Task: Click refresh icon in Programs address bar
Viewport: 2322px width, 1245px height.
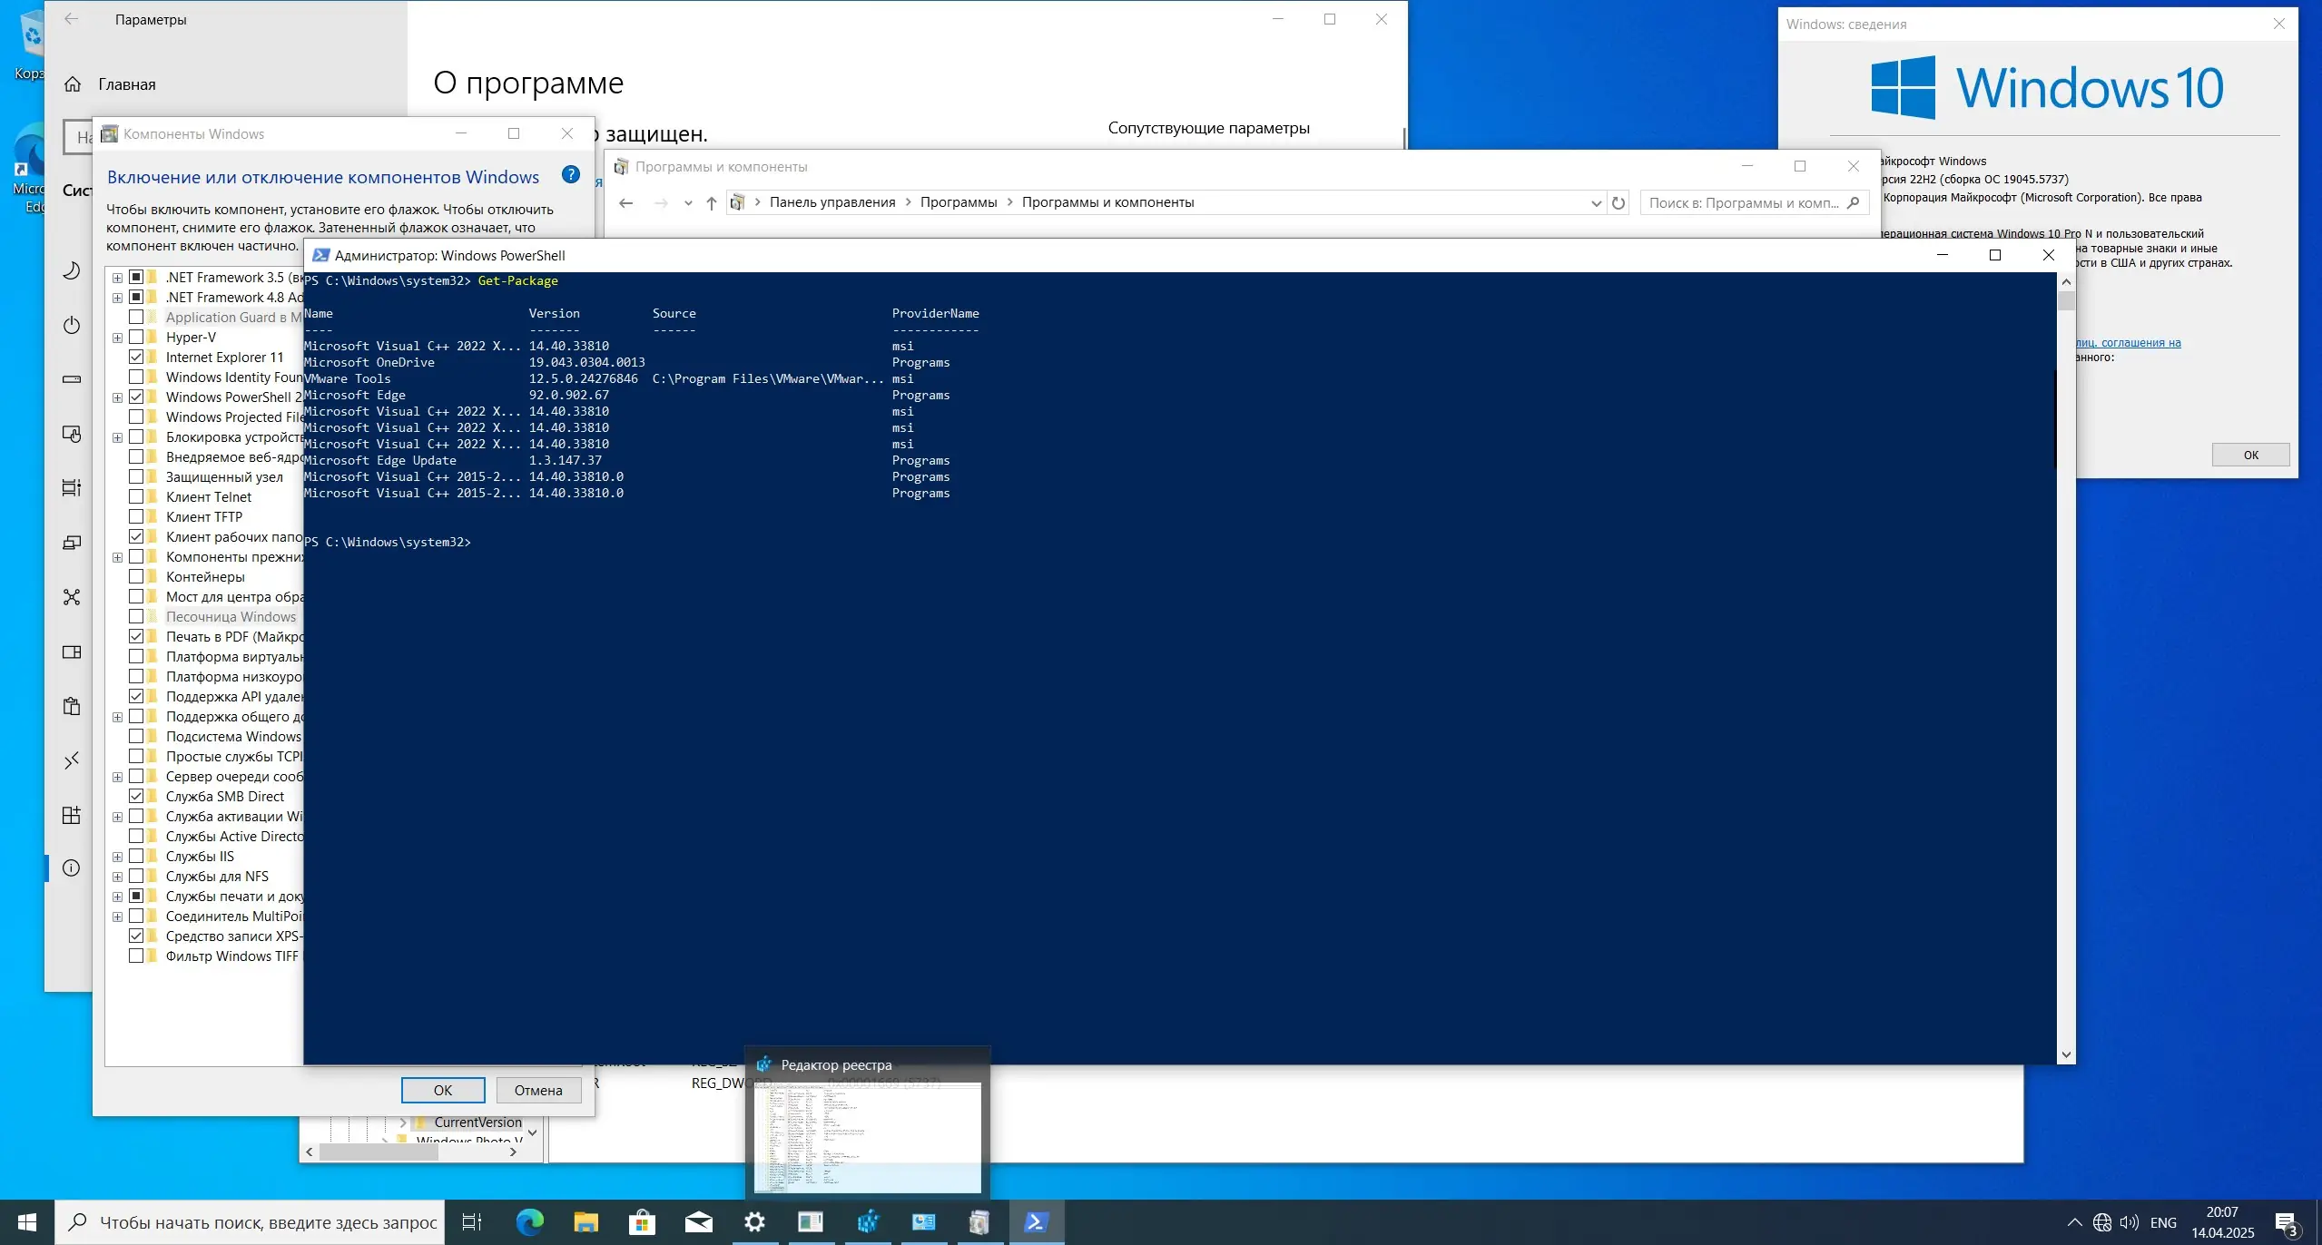Action: pyautogui.click(x=1618, y=202)
